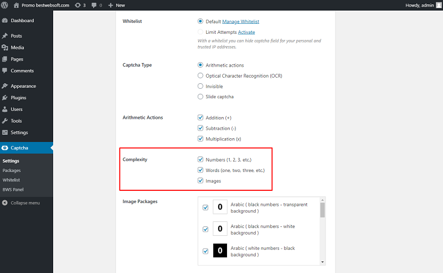Open Captcha Settings submenu item
This screenshot has width=443, height=273.
[x=11, y=161]
